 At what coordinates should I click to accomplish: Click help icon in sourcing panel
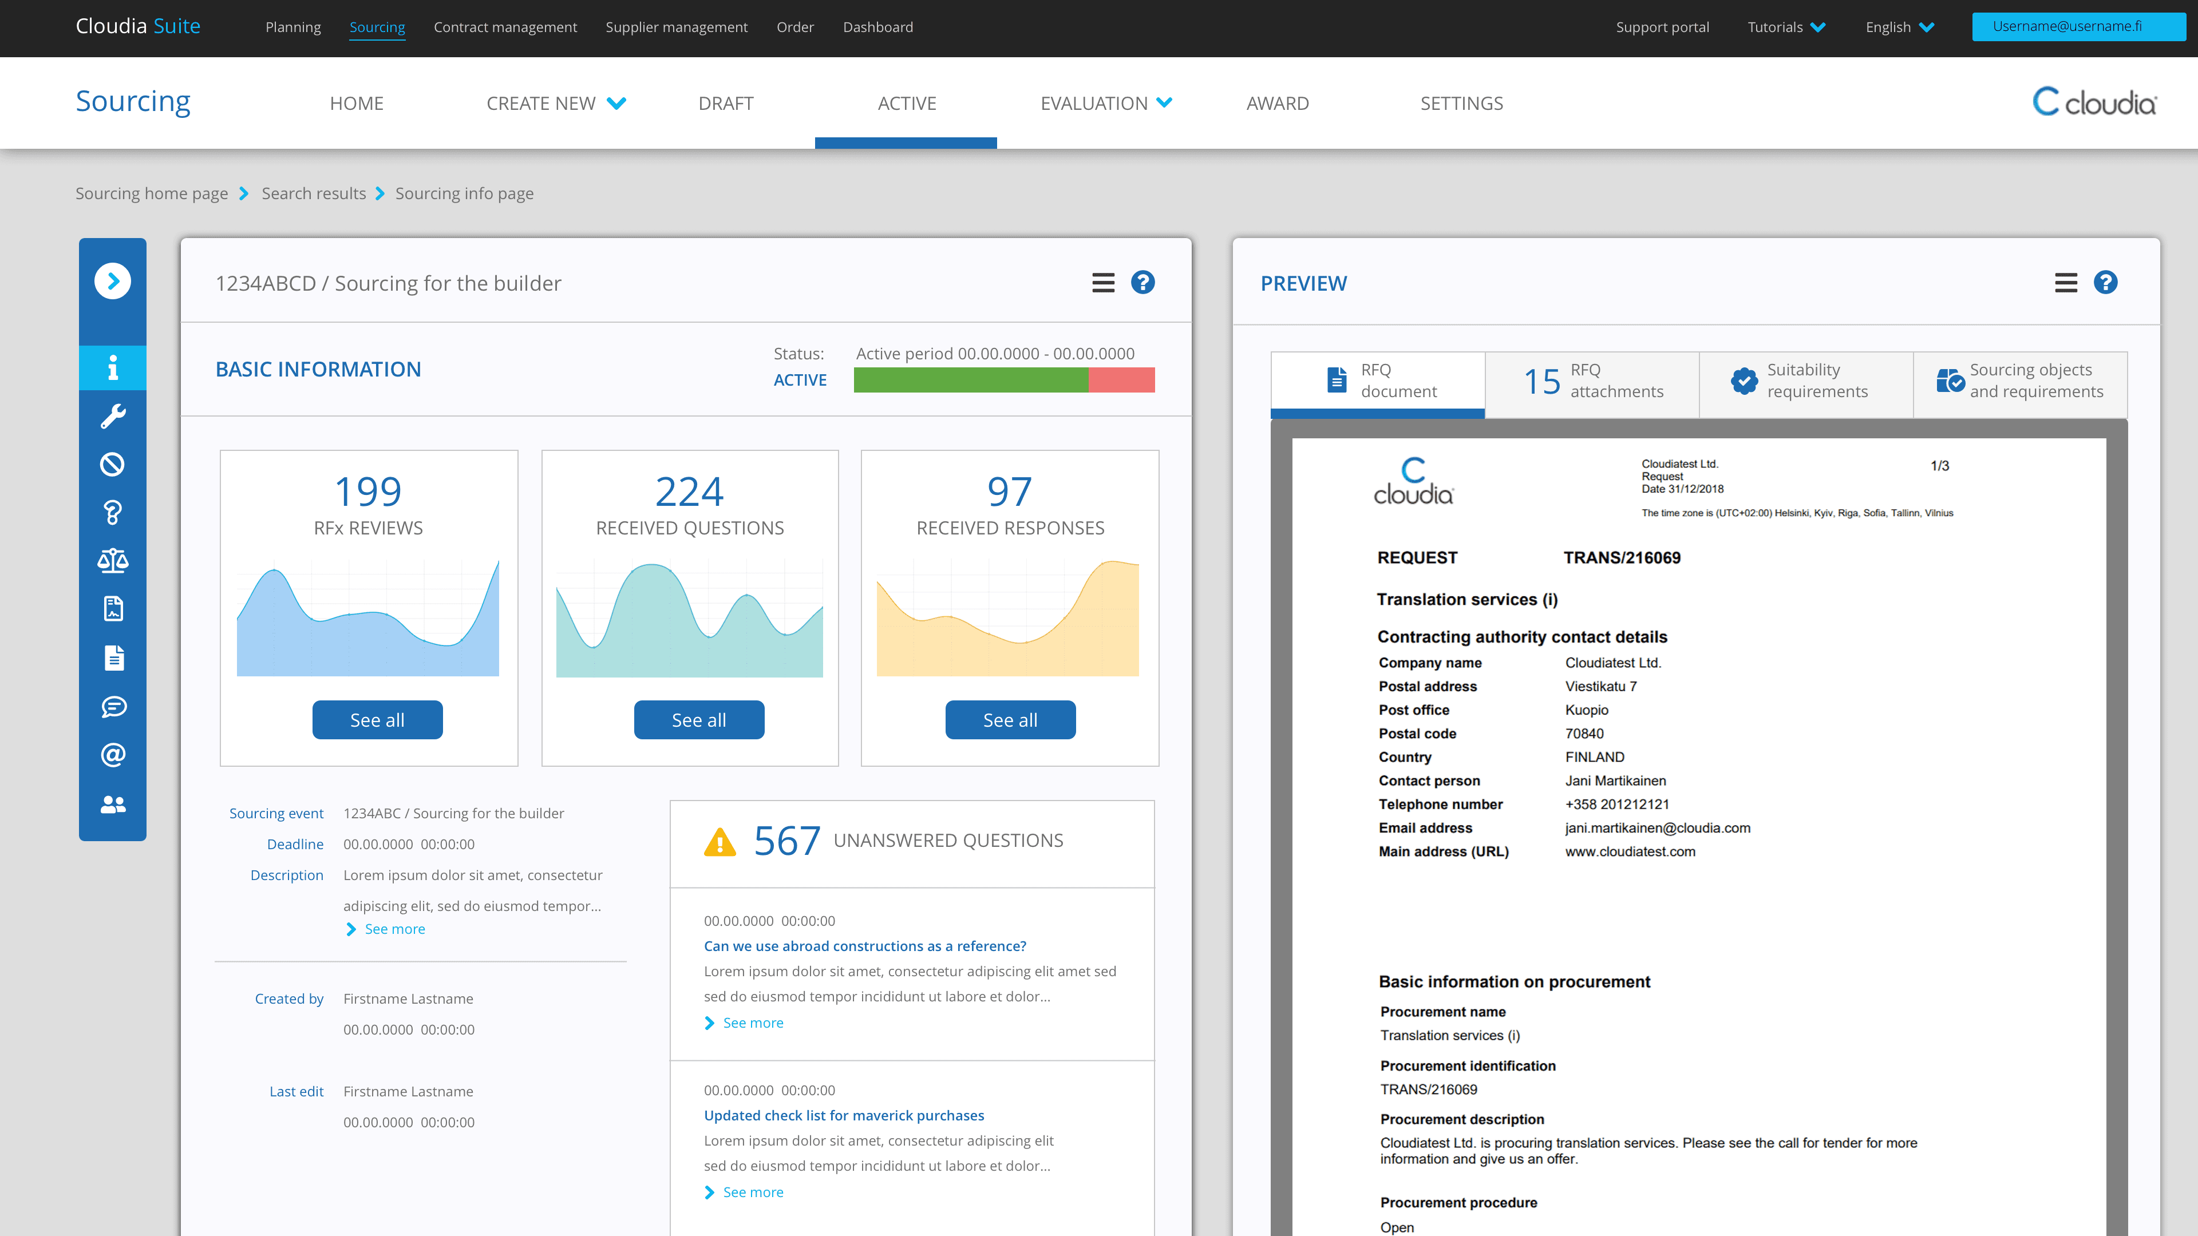tap(1143, 282)
